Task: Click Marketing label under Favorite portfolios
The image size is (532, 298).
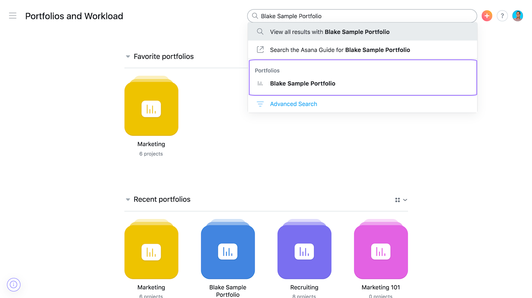Action: 151,144
